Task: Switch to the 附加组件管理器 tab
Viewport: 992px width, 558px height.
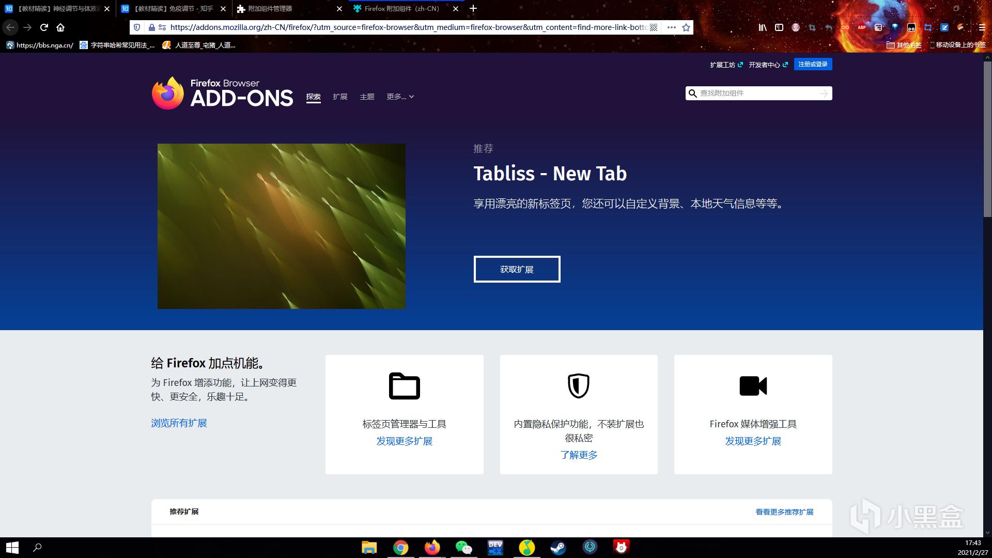Action: point(270,8)
